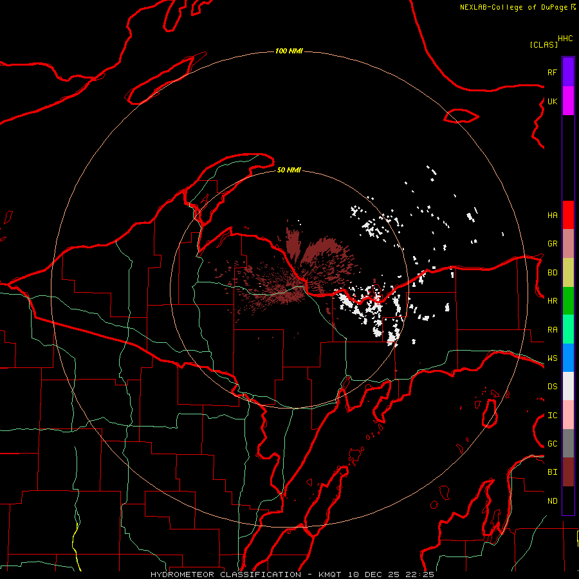Click the "ND" legend label
Viewport: 579px width, 579px height.
pyautogui.click(x=552, y=501)
